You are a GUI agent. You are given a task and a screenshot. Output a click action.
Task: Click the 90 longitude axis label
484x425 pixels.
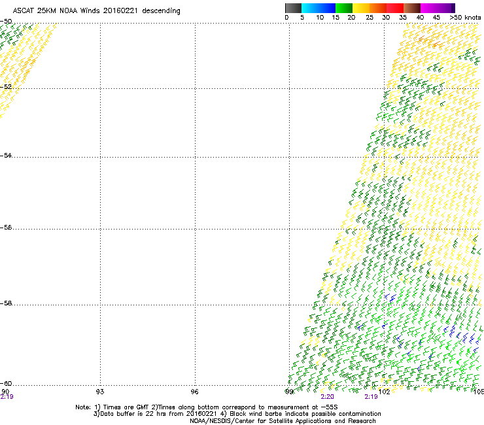pyautogui.click(x=5, y=392)
